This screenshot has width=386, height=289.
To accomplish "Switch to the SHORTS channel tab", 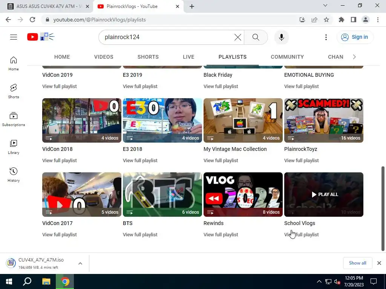I will (148, 57).
